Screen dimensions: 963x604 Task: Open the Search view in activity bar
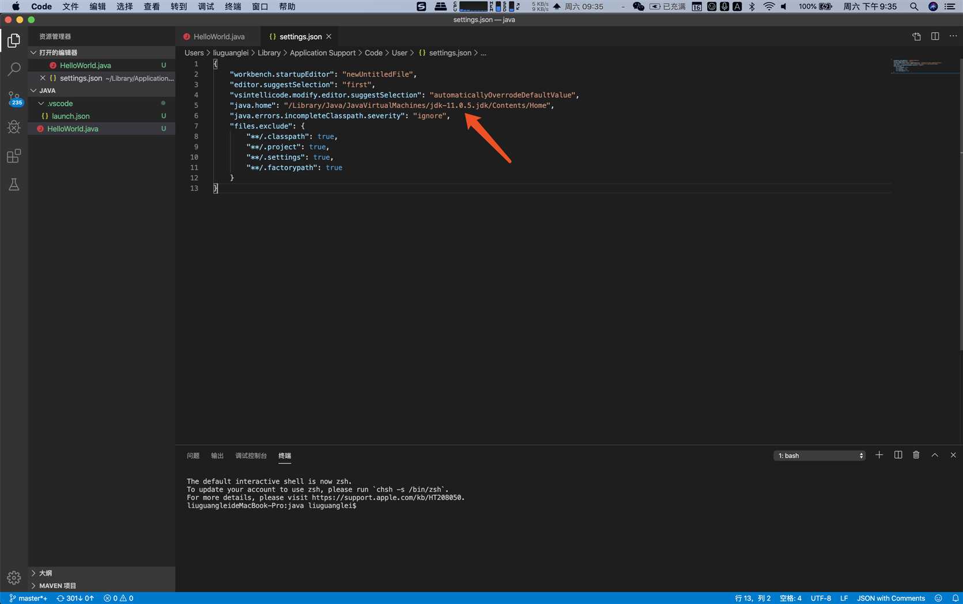[14, 69]
